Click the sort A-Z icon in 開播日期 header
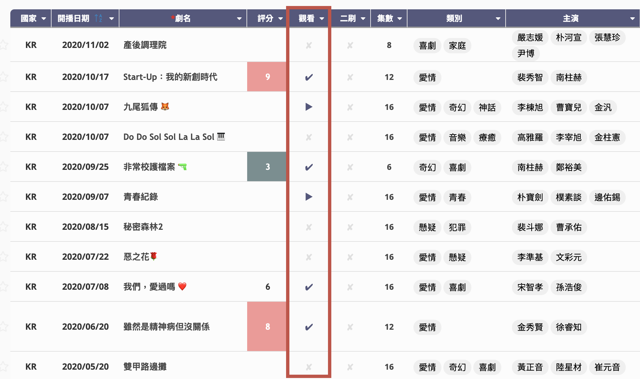The image size is (640, 379). tap(98, 18)
